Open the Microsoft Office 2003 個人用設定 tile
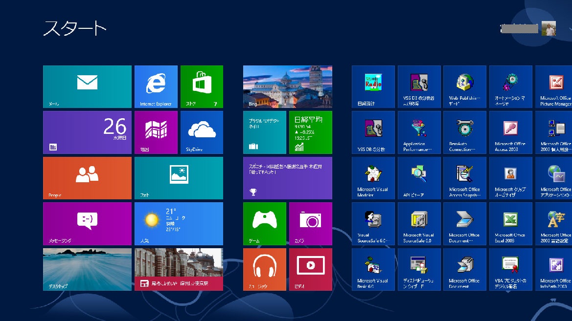The width and height of the screenshot is (572, 321). point(553,132)
